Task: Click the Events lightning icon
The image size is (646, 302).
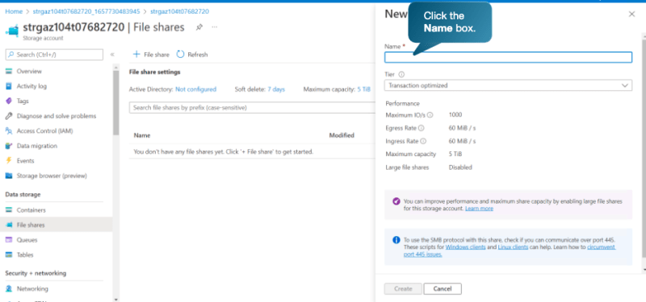Action: tap(9, 160)
